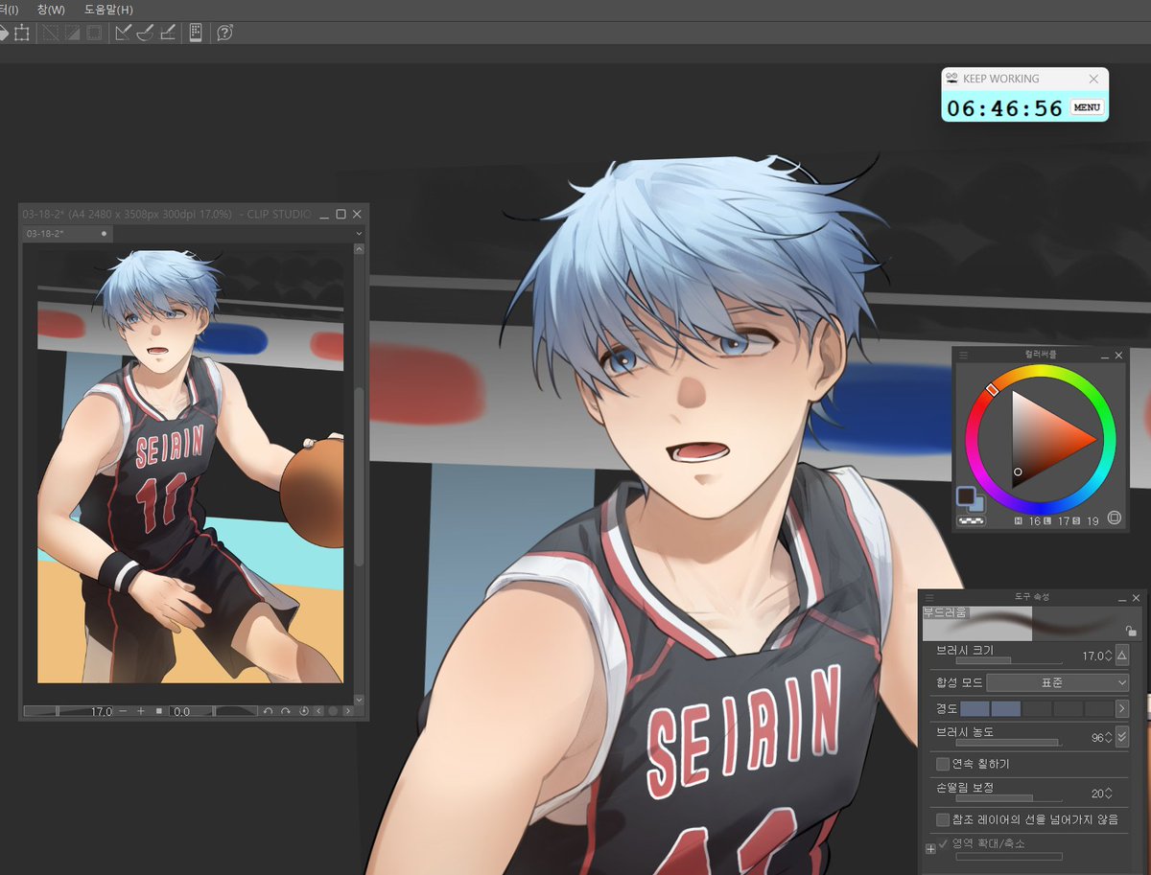Viewport: 1151px width, 875px height.
Task: Adjust brush size stepper showing 17.0
Action: [x=1109, y=656]
